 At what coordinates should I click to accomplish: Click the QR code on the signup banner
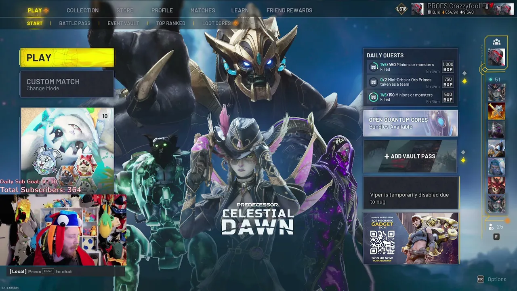click(x=382, y=243)
